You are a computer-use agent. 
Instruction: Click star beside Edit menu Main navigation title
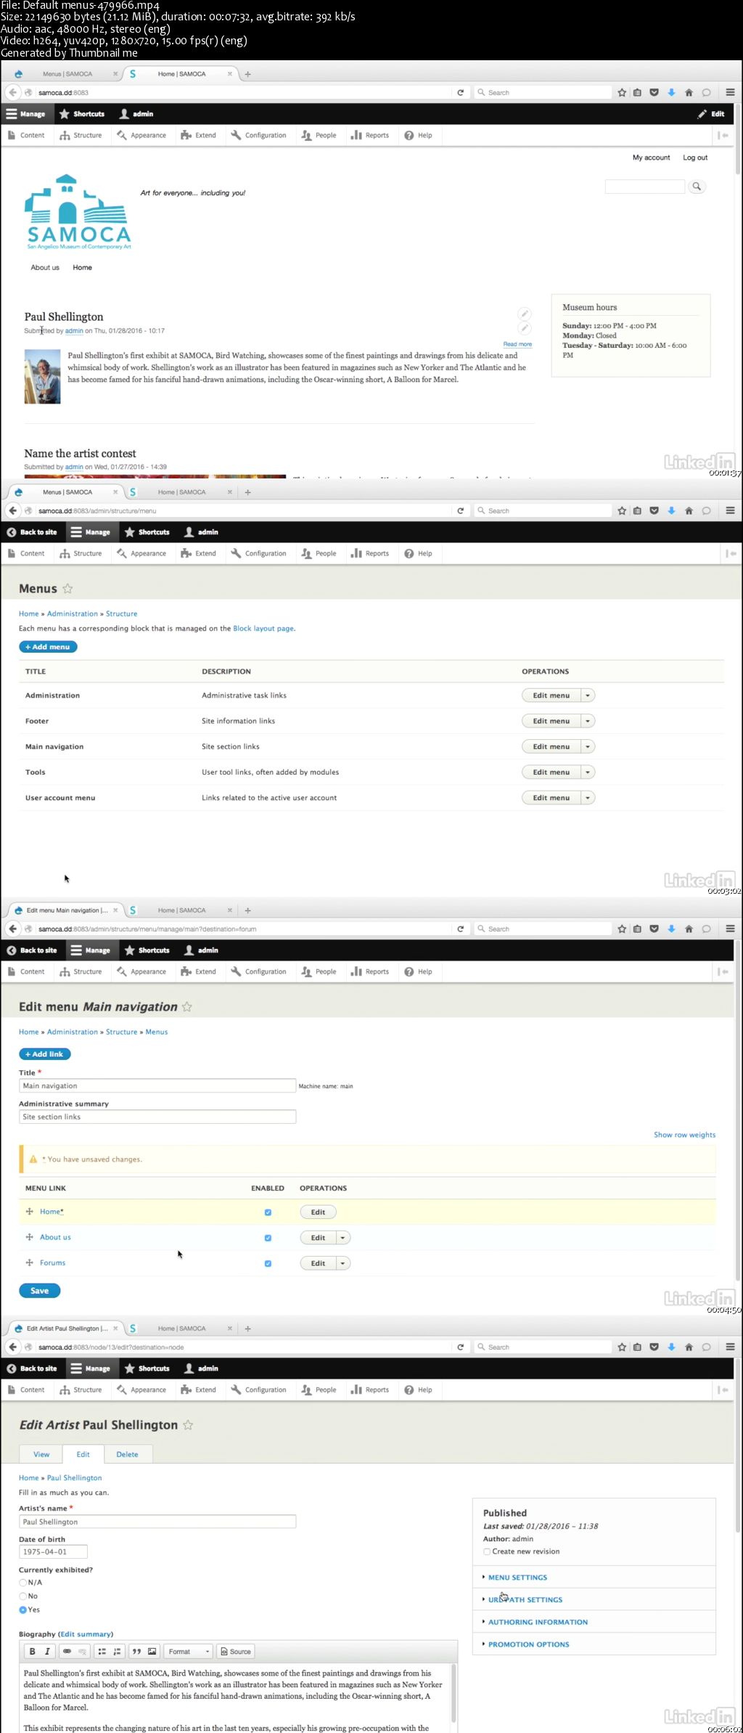(187, 1007)
